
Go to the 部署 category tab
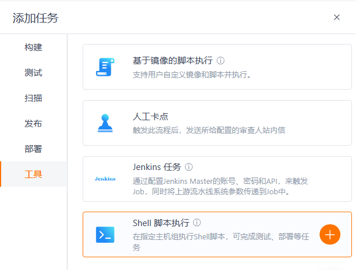(x=34, y=149)
